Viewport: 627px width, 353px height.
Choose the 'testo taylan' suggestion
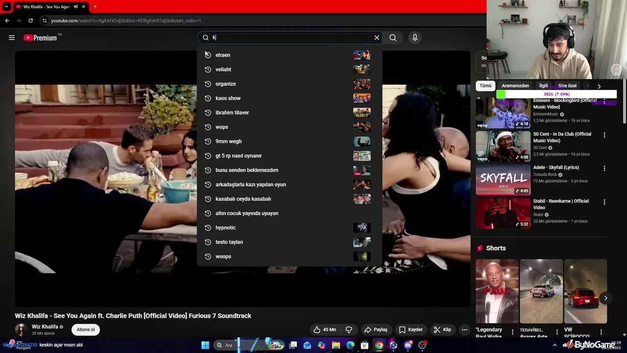pyautogui.click(x=289, y=242)
